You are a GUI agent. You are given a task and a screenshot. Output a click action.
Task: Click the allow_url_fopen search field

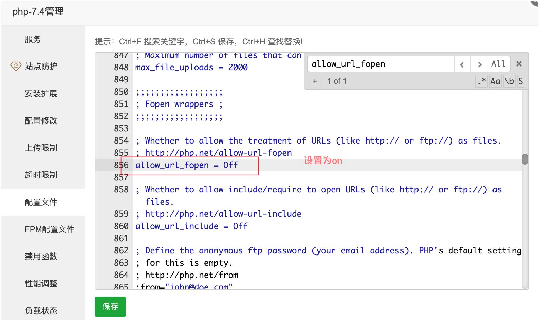pyautogui.click(x=381, y=64)
